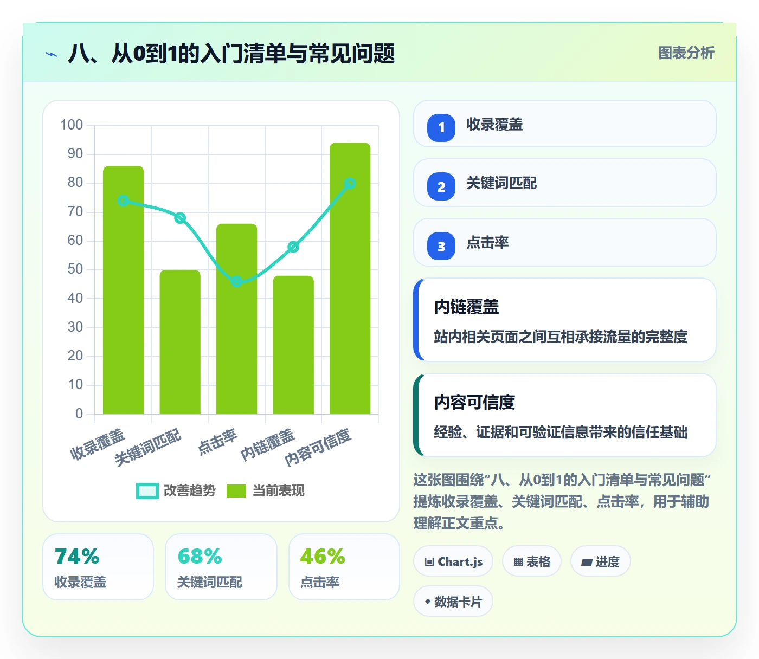Screen dimensions: 759x659
Task: Select the 点击率 numbered list item
Action: [x=565, y=242]
